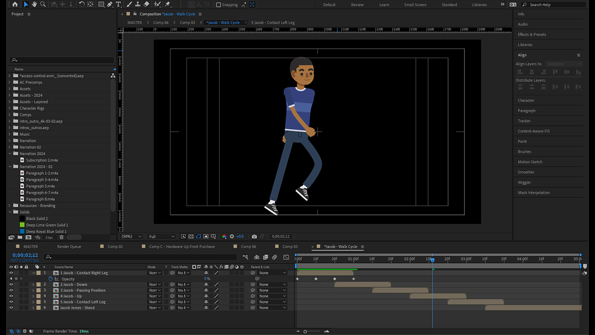Click the Wiggler panel title
The image size is (595, 335).
[x=524, y=182]
